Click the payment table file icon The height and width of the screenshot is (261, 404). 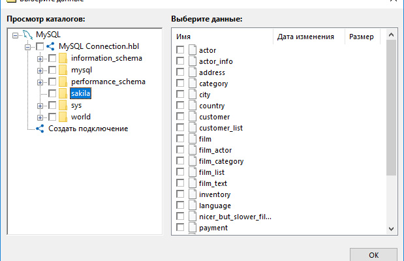pyautogui.click(x=193, y=228)
